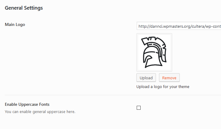Click 'You can enable general uppercase here' description
Image resolution: width=221 pixels, height=129 pixels.
40,112
